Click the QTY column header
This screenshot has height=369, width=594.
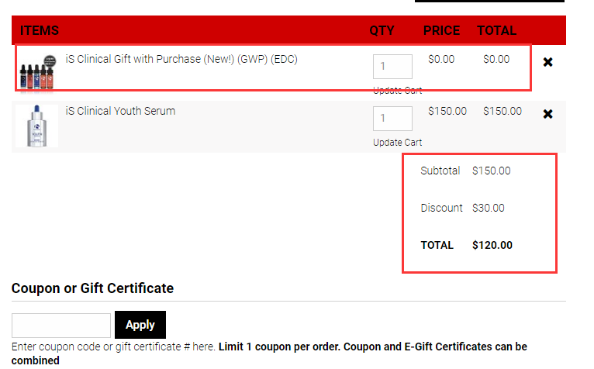tap(382, 31)
